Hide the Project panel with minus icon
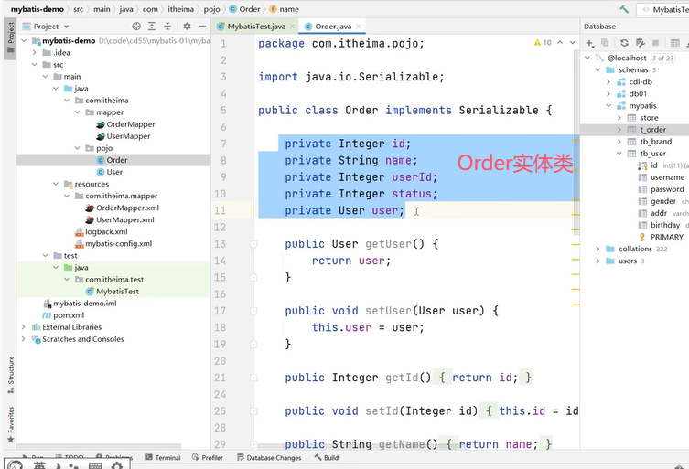 [x=202, y=27]
